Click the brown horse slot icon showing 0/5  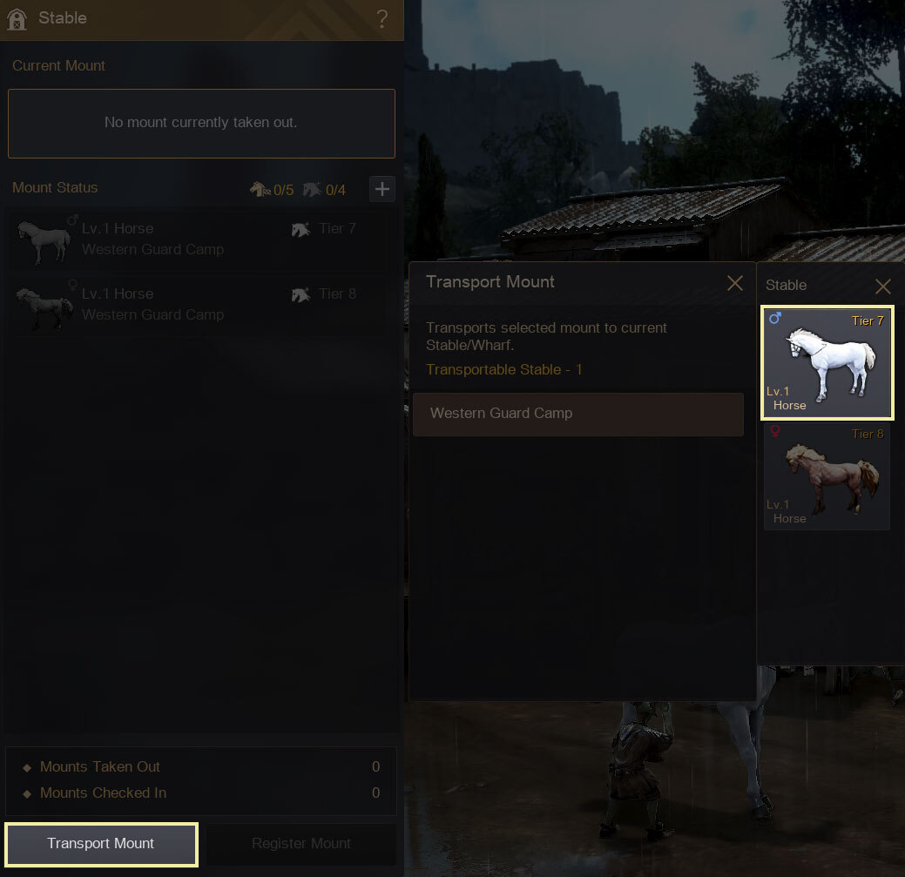coord(260,189)
